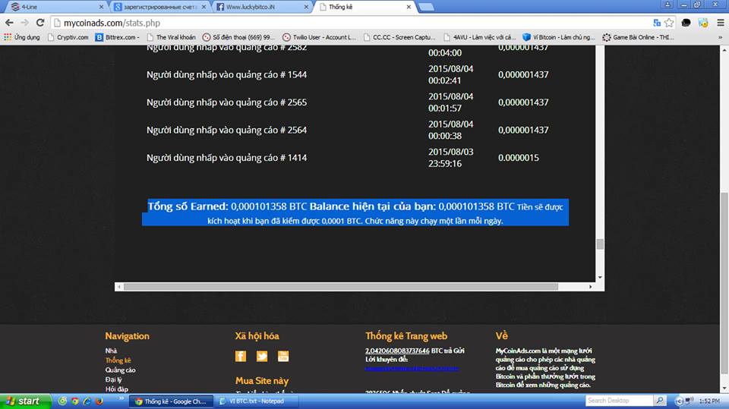This screenshot has width=729, height=409.
Task: Click the main page vertical scrollbar thumb
Action: (724, 282)
